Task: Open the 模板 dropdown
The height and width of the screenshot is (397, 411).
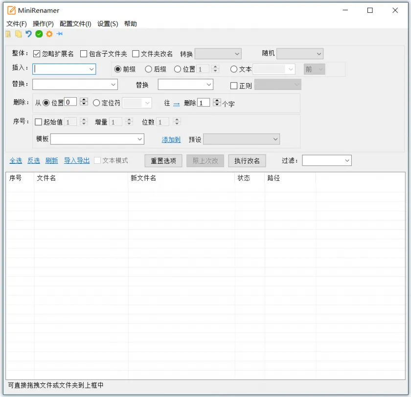Action: point(97,139)
